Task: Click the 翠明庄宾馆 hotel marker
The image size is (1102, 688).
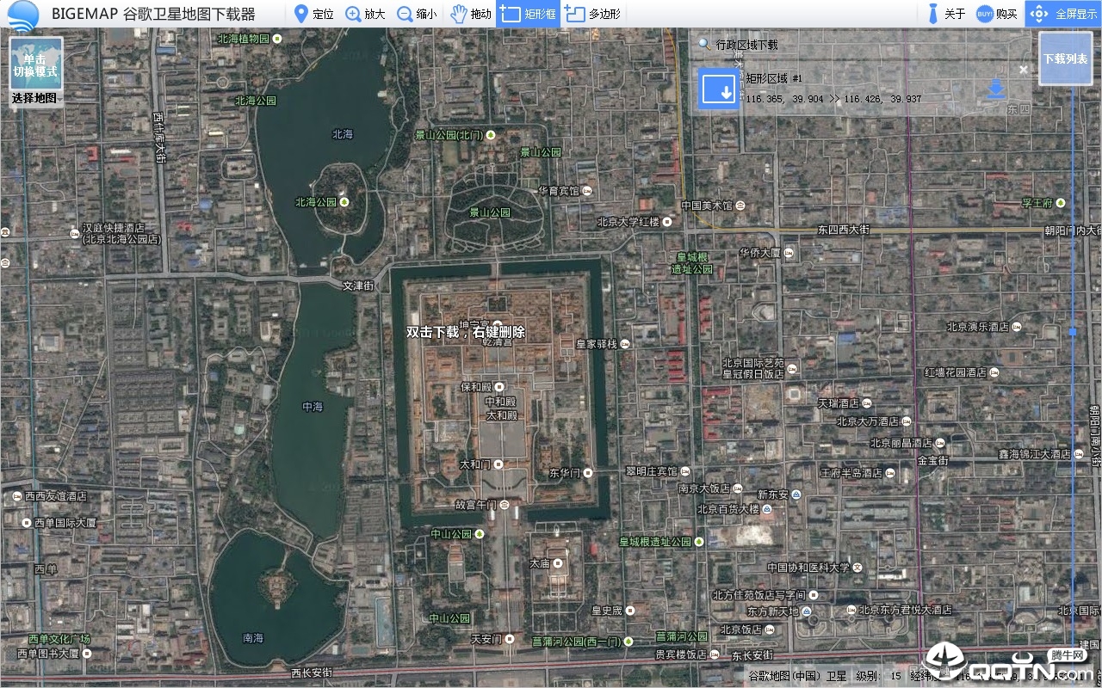Action: pos(686,471)
